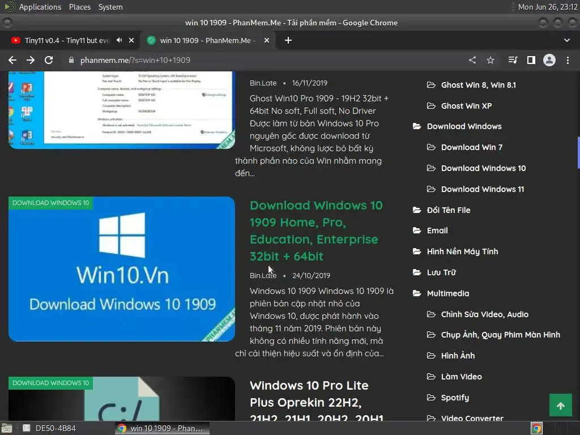The image size is (580, 435).
Task: Jump to top with green arrow button
Action: click(560, 406)
